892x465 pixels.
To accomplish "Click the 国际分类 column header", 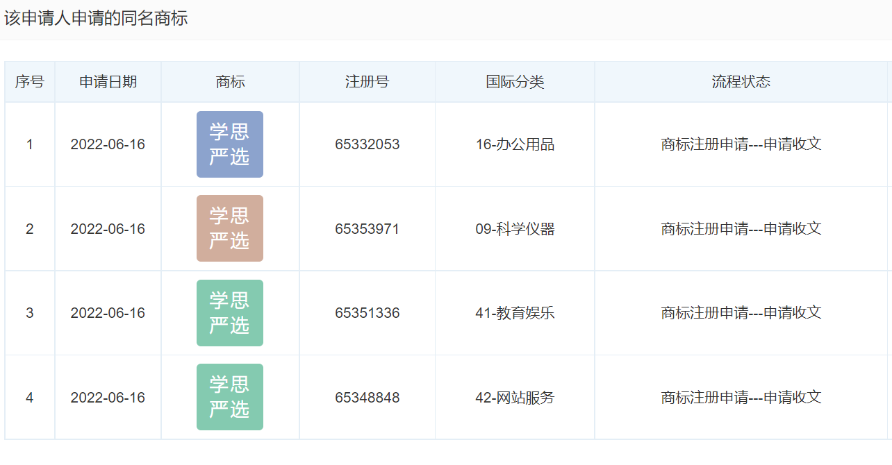I will [x=515, y=82].
